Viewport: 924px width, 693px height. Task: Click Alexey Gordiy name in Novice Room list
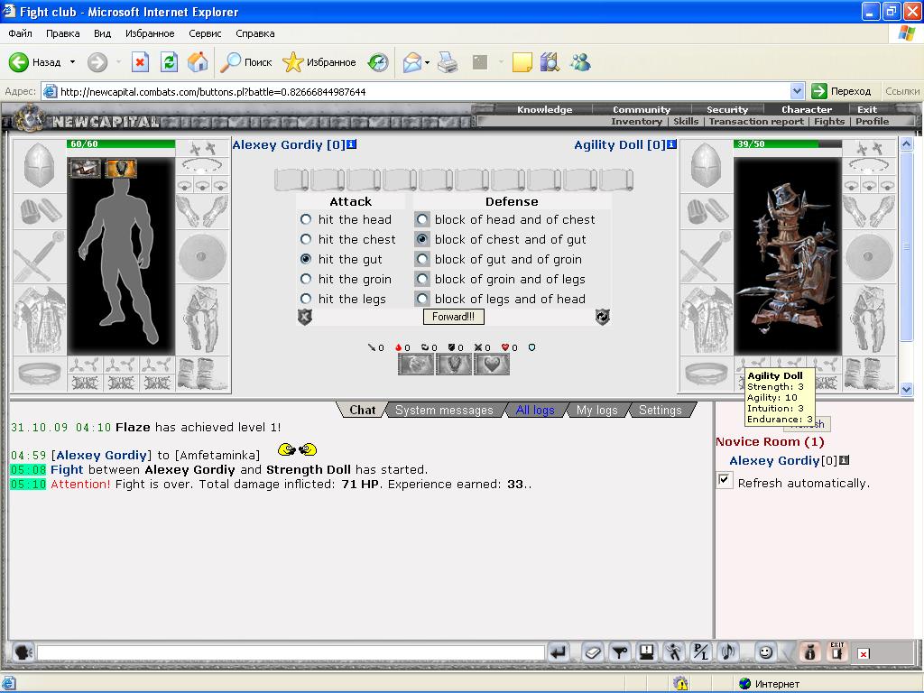774,461
